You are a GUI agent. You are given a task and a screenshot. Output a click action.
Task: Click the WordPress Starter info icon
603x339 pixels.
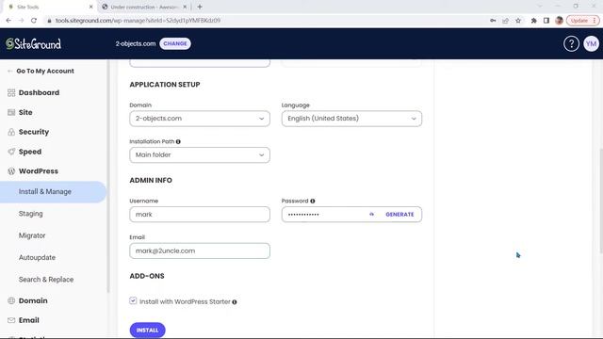tap(235, 302)
